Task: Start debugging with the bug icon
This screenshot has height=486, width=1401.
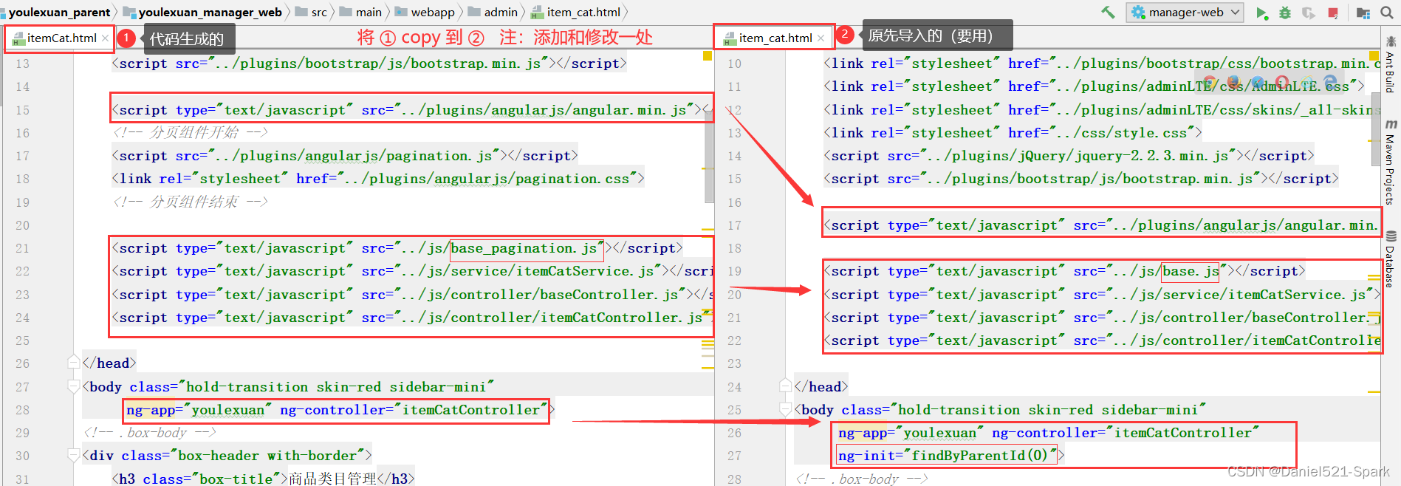Action: (1285, 13)
